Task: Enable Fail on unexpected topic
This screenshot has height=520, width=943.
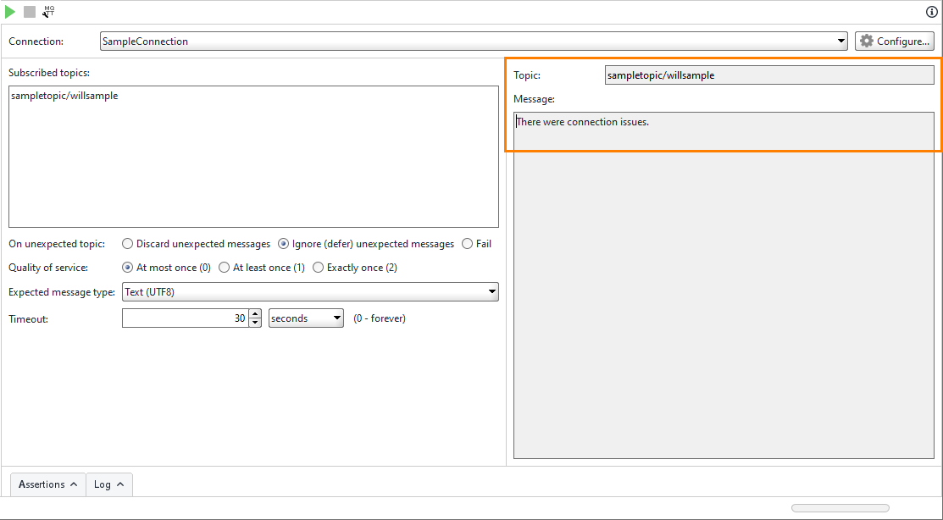Action: pyautogui.click(x=465, y=244)
